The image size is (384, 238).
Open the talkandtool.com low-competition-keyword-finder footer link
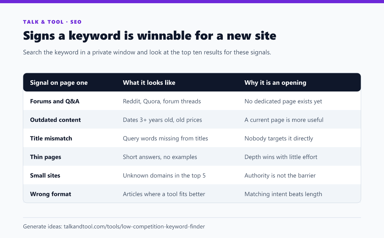(x=134, y=226)
